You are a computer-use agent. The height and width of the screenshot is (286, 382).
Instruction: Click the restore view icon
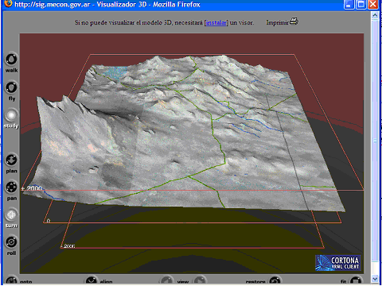pyautogui.click(x=275, y=280)
